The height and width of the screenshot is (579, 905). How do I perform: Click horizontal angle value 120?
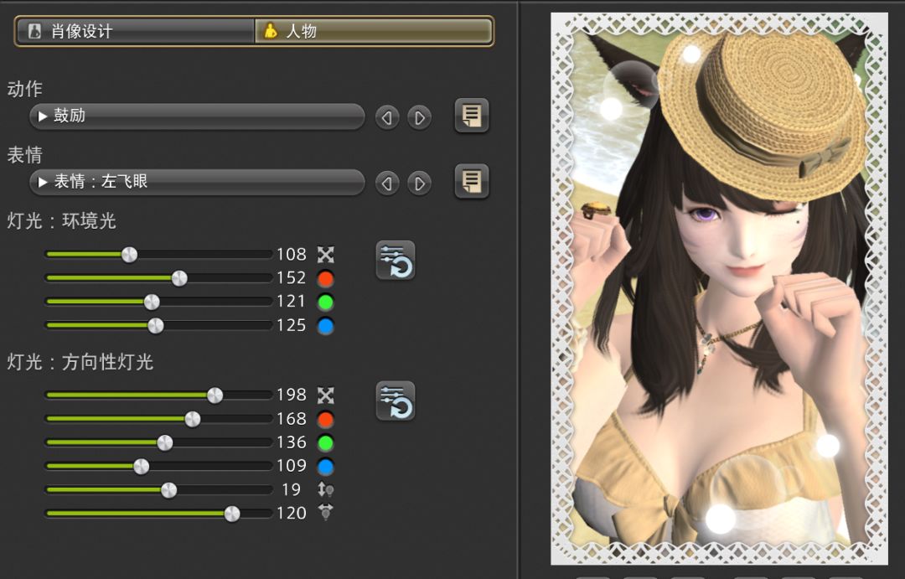point(292,513)
